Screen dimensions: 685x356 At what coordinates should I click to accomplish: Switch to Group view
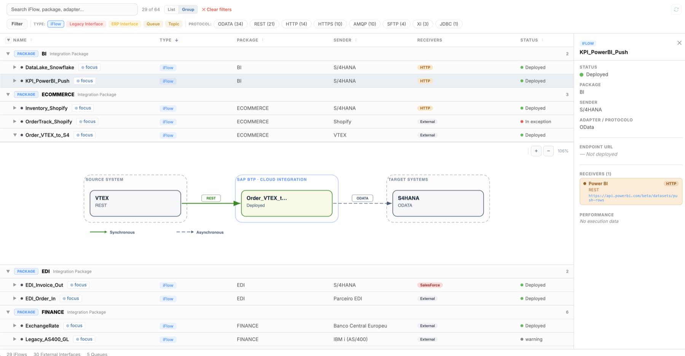click(x=188, y=10)
